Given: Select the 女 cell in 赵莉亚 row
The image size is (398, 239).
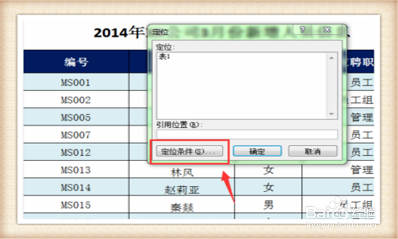Looking at the screenshot, I should (x=268, y=187).
